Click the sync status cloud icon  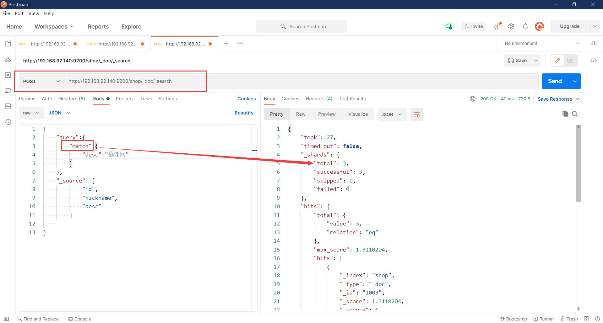tap(449, 26)
